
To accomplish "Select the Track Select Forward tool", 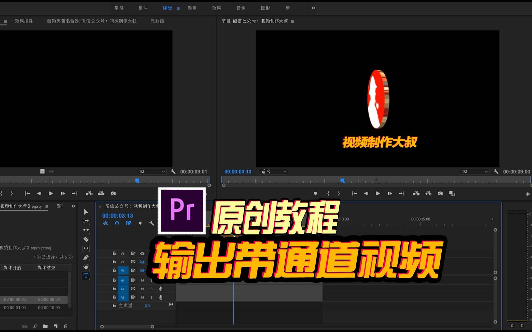I will click(x=86, y=221).
